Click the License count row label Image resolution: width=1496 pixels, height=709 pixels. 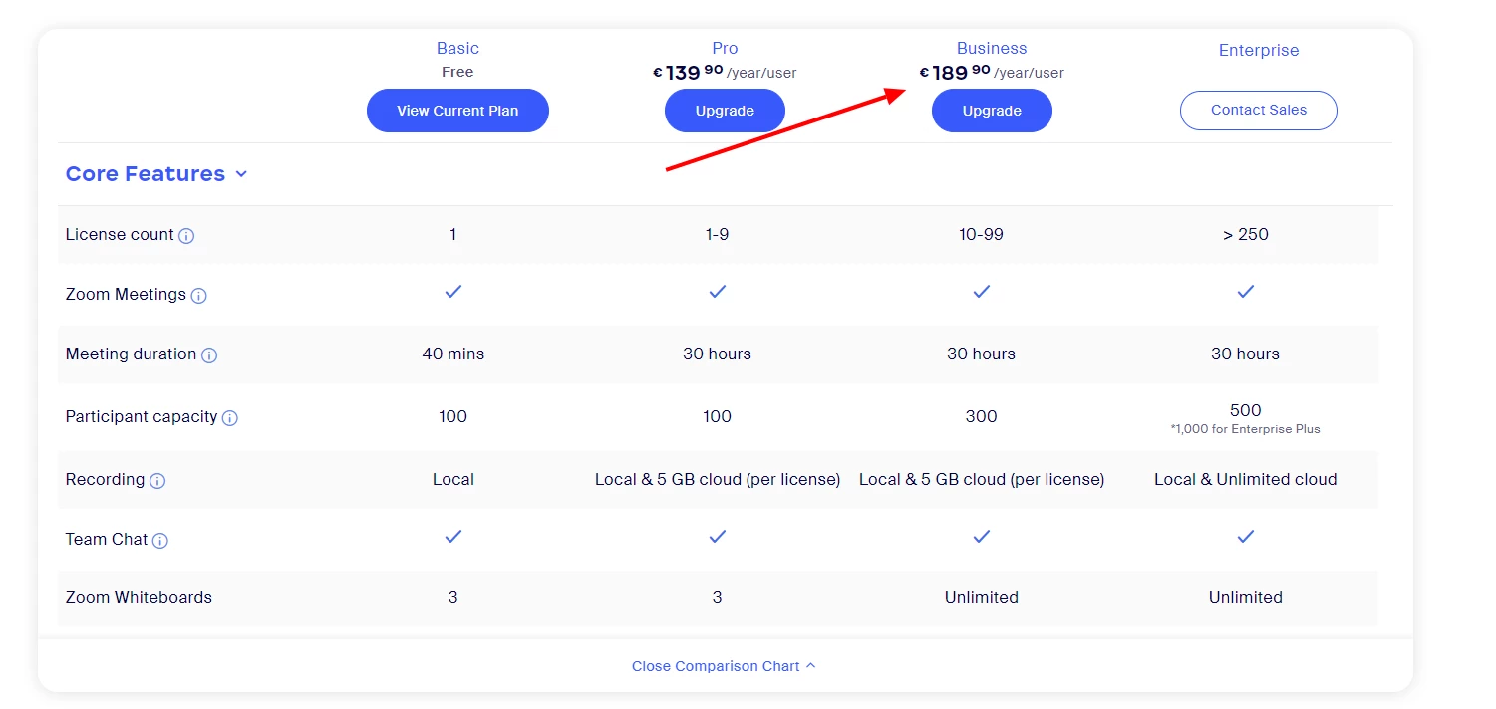click(120, 235)
